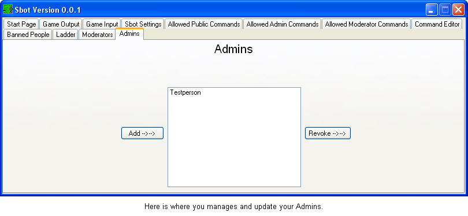Open the Command Editor tab
Viewport: 468px width, 216px height.
pyautogui.click(x=437, y=24)
